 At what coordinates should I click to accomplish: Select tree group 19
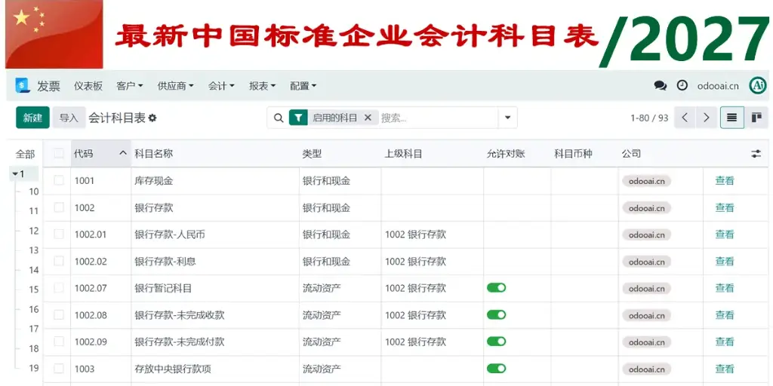point(33,368)
